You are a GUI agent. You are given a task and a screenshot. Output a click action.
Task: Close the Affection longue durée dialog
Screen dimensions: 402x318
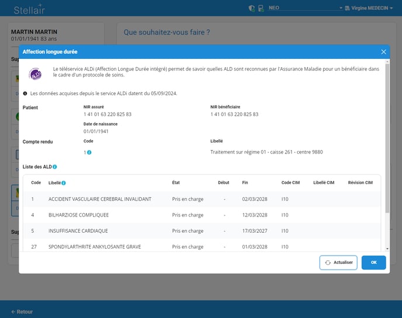(x=383, y=52)
